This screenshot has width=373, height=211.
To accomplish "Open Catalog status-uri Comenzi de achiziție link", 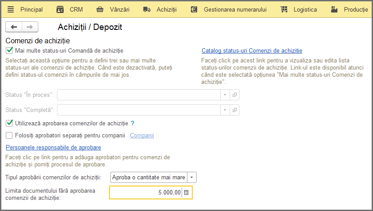I will pyautogui.click(x=252, y=51).
